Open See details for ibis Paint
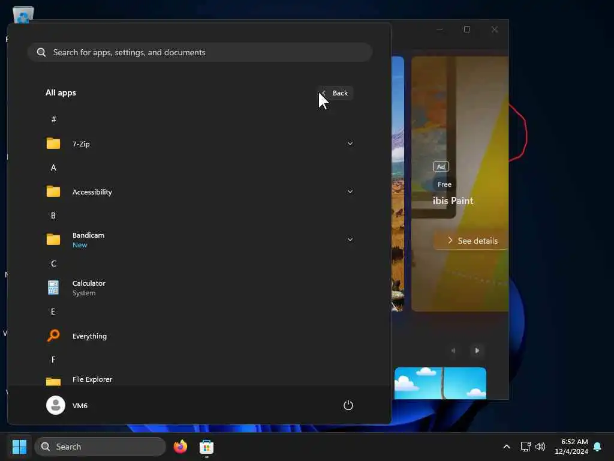Image resolution: width=614 pixels, height=461 pixels. (471, 240)
